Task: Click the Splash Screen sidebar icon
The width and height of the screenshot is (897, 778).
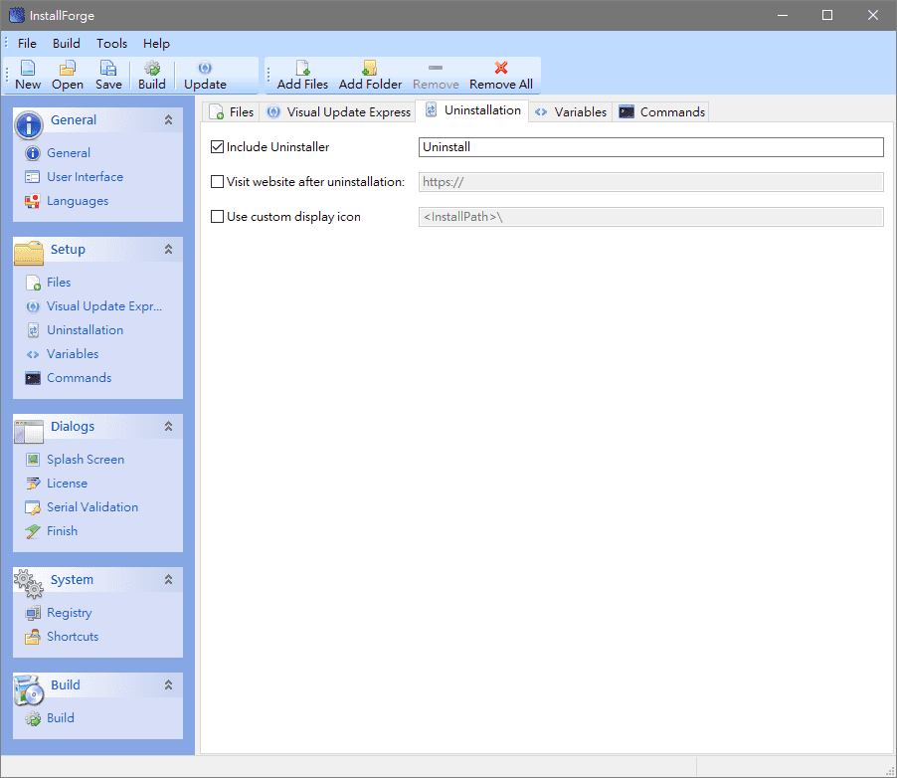Action: (x=33, y=460)
